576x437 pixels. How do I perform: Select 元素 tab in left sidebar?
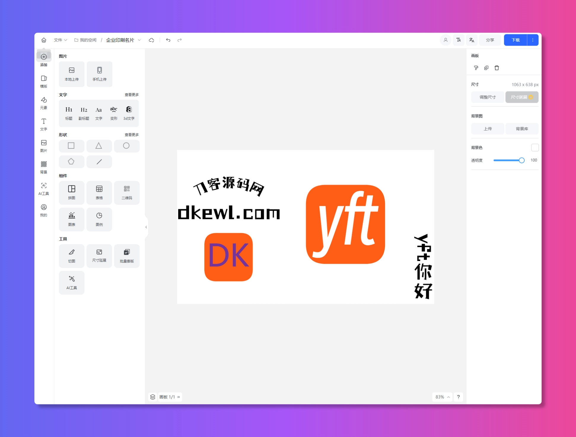click(44, 103)
